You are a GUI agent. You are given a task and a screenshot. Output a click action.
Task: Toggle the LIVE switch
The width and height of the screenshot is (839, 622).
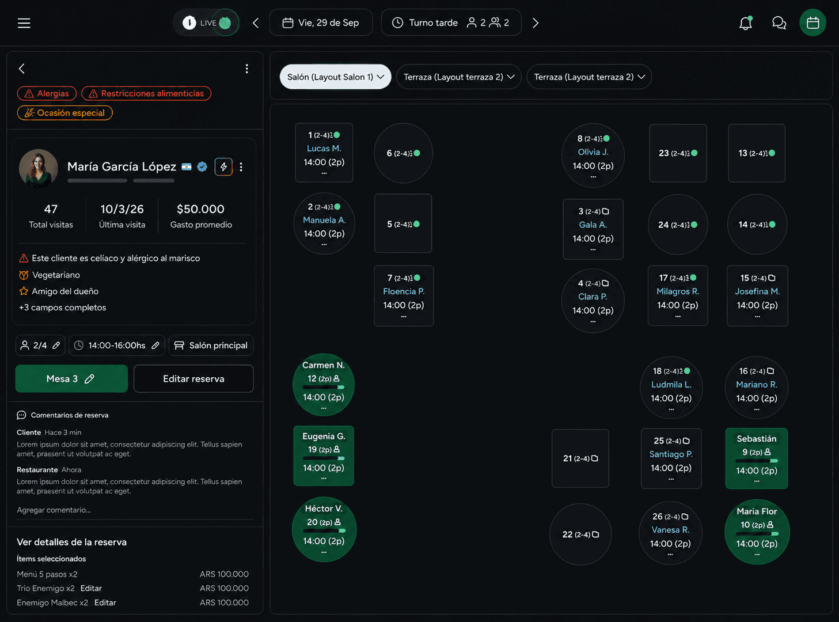206,23
